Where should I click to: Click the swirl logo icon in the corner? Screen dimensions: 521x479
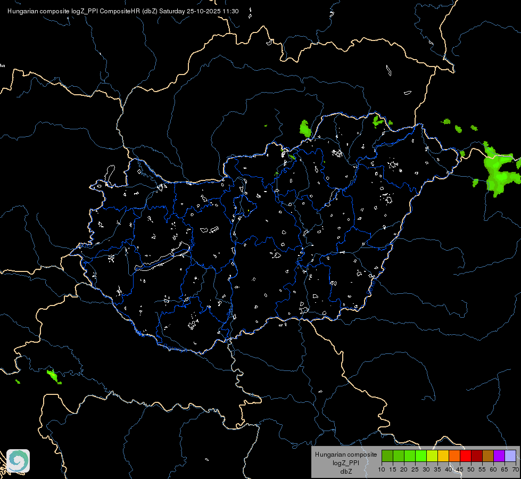click(x=18, y=461)
